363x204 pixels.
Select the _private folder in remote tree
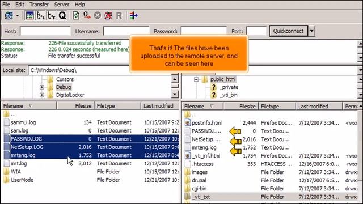coord(229,87)
